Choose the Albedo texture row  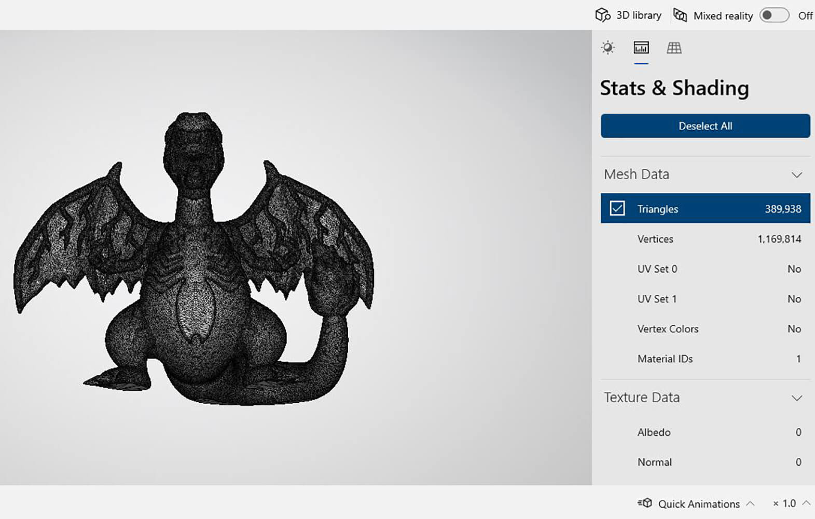coord(705,432)
